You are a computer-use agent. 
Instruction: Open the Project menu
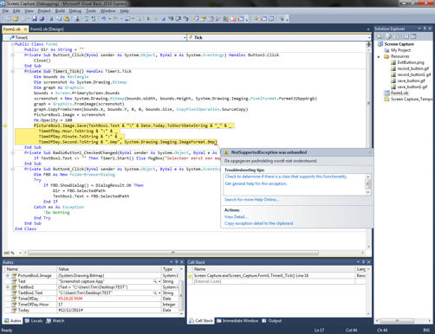[44, 10]
